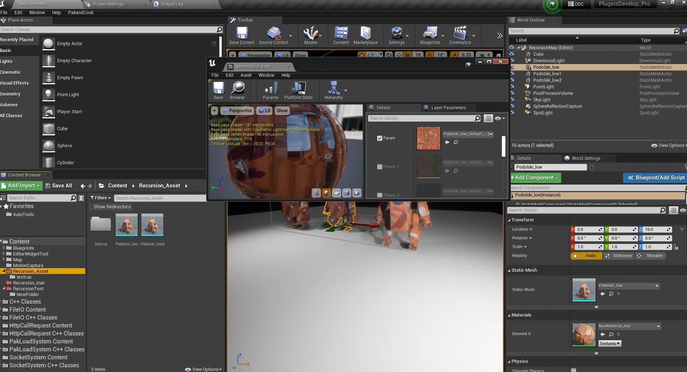Open the Perspective viewport dropdown
Screen dimensions: 687x372
tap(237, 110)
